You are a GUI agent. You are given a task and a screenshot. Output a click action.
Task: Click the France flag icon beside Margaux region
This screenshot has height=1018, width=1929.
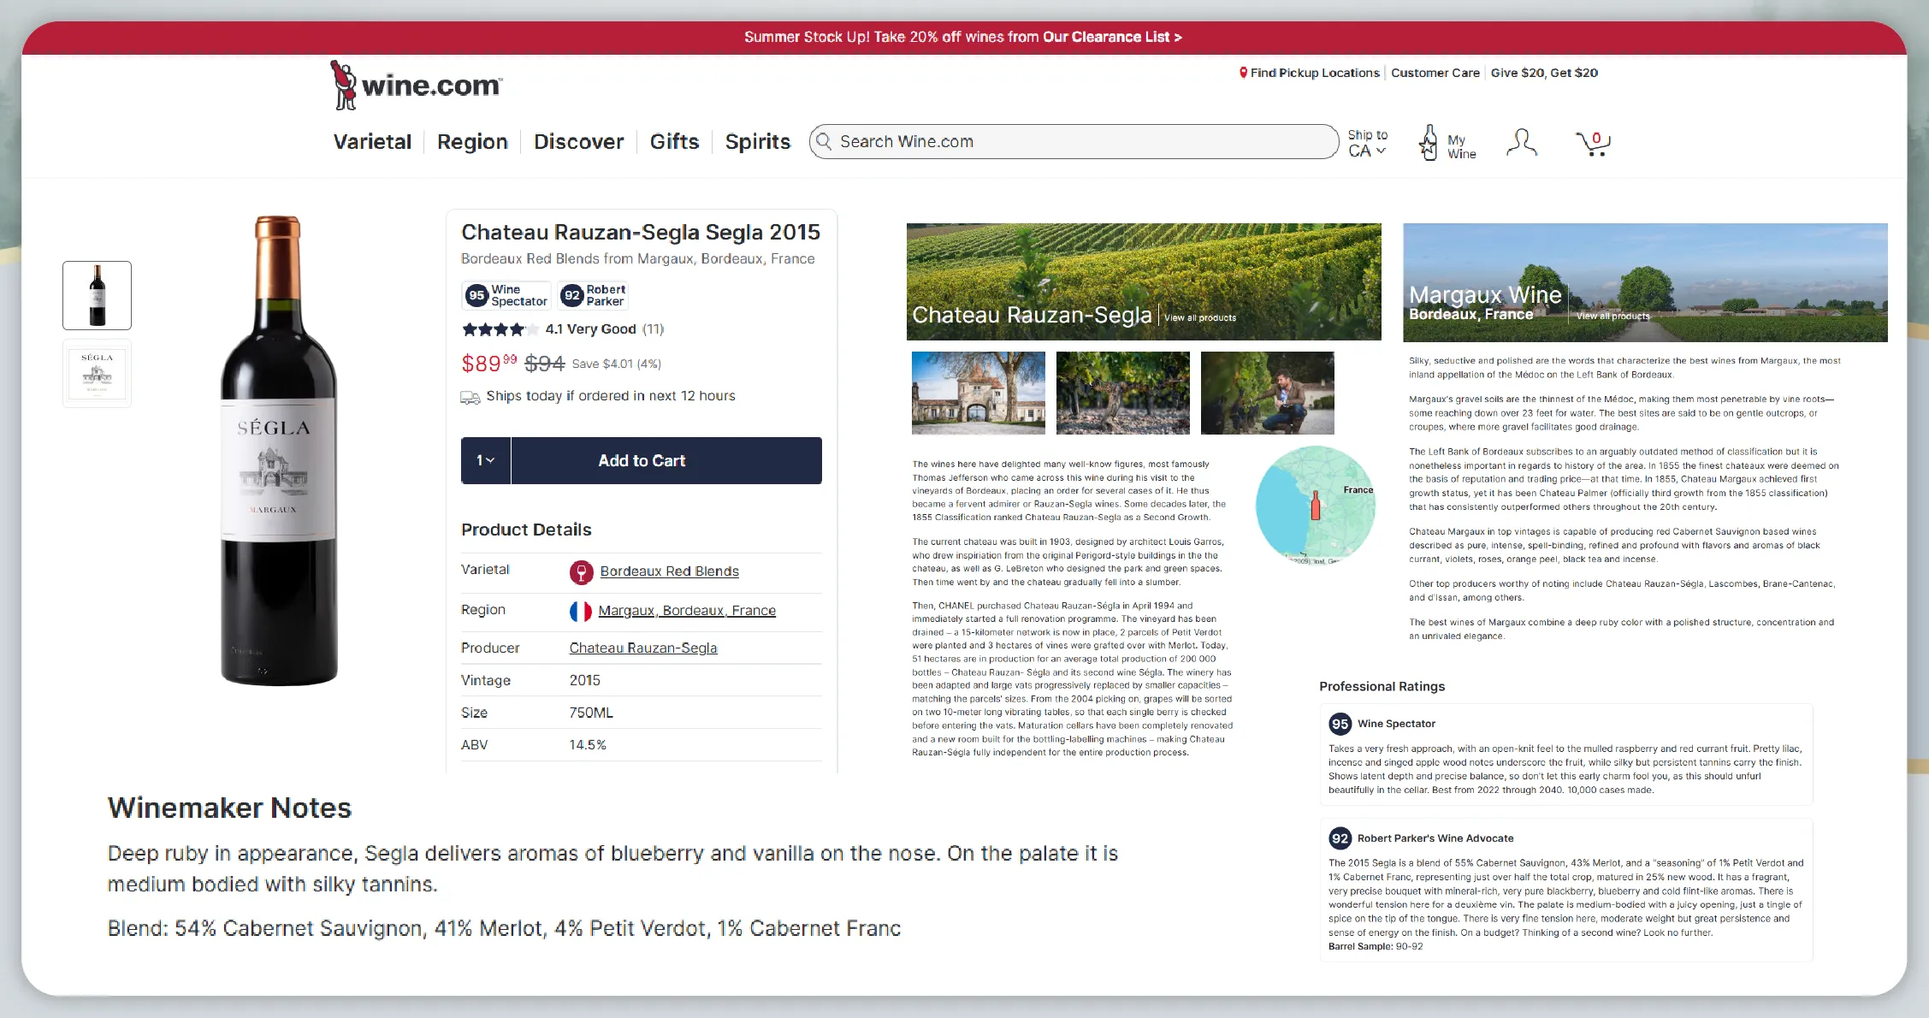click(x=582, y=611)
